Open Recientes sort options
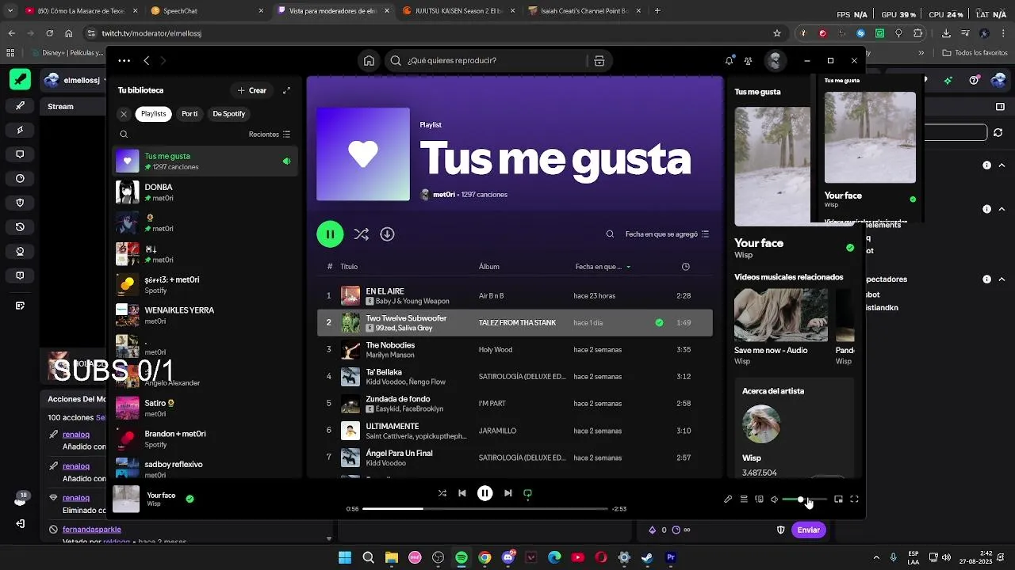 (x=270, y=135)
